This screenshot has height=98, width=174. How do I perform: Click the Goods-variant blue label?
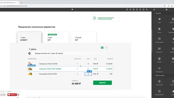point(32,65)
